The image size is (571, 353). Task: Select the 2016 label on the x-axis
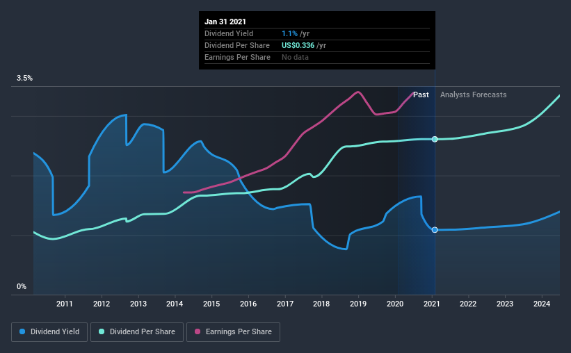coord(248,304)
